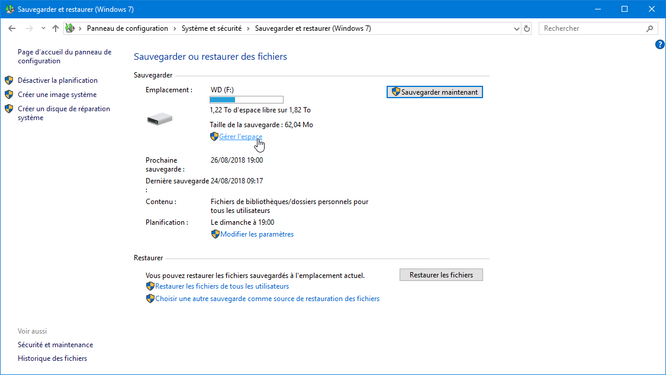Click the Sauvegarder maintenant button
Screen dimensions: 666x375
point(435,92)
